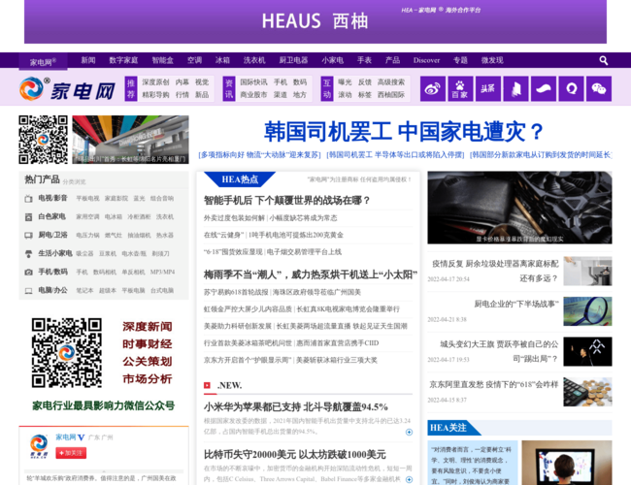Select the Discover menu item

[x=426, y=60]
